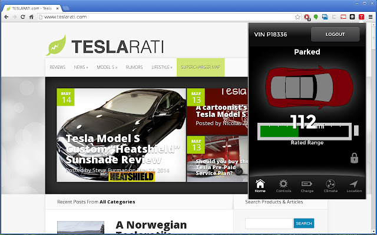Image resolution: width=377 pixels, height=235 pixels.
Task: Select the TESLARATI.com browser tab
Action: 31,8
